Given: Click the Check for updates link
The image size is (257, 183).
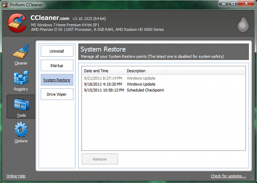Looking at the screenshot, I should tap(228, 176).
